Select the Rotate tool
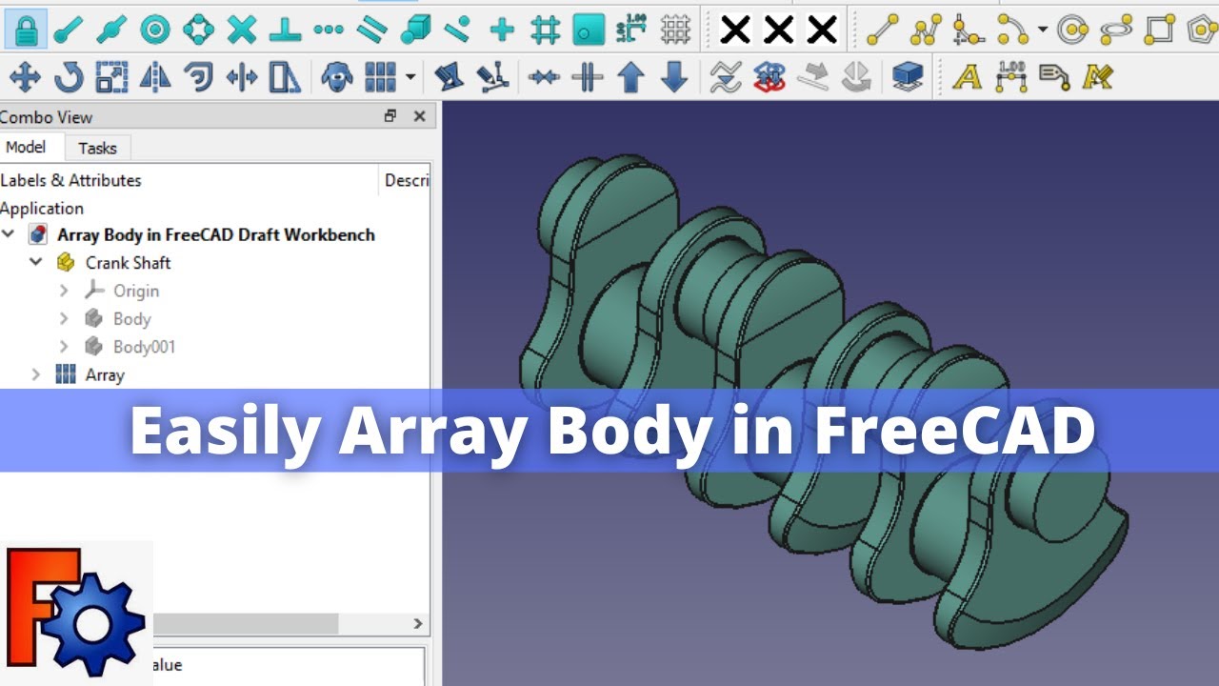The width and height of the screenshot is (1219, 686). (68, 76)
